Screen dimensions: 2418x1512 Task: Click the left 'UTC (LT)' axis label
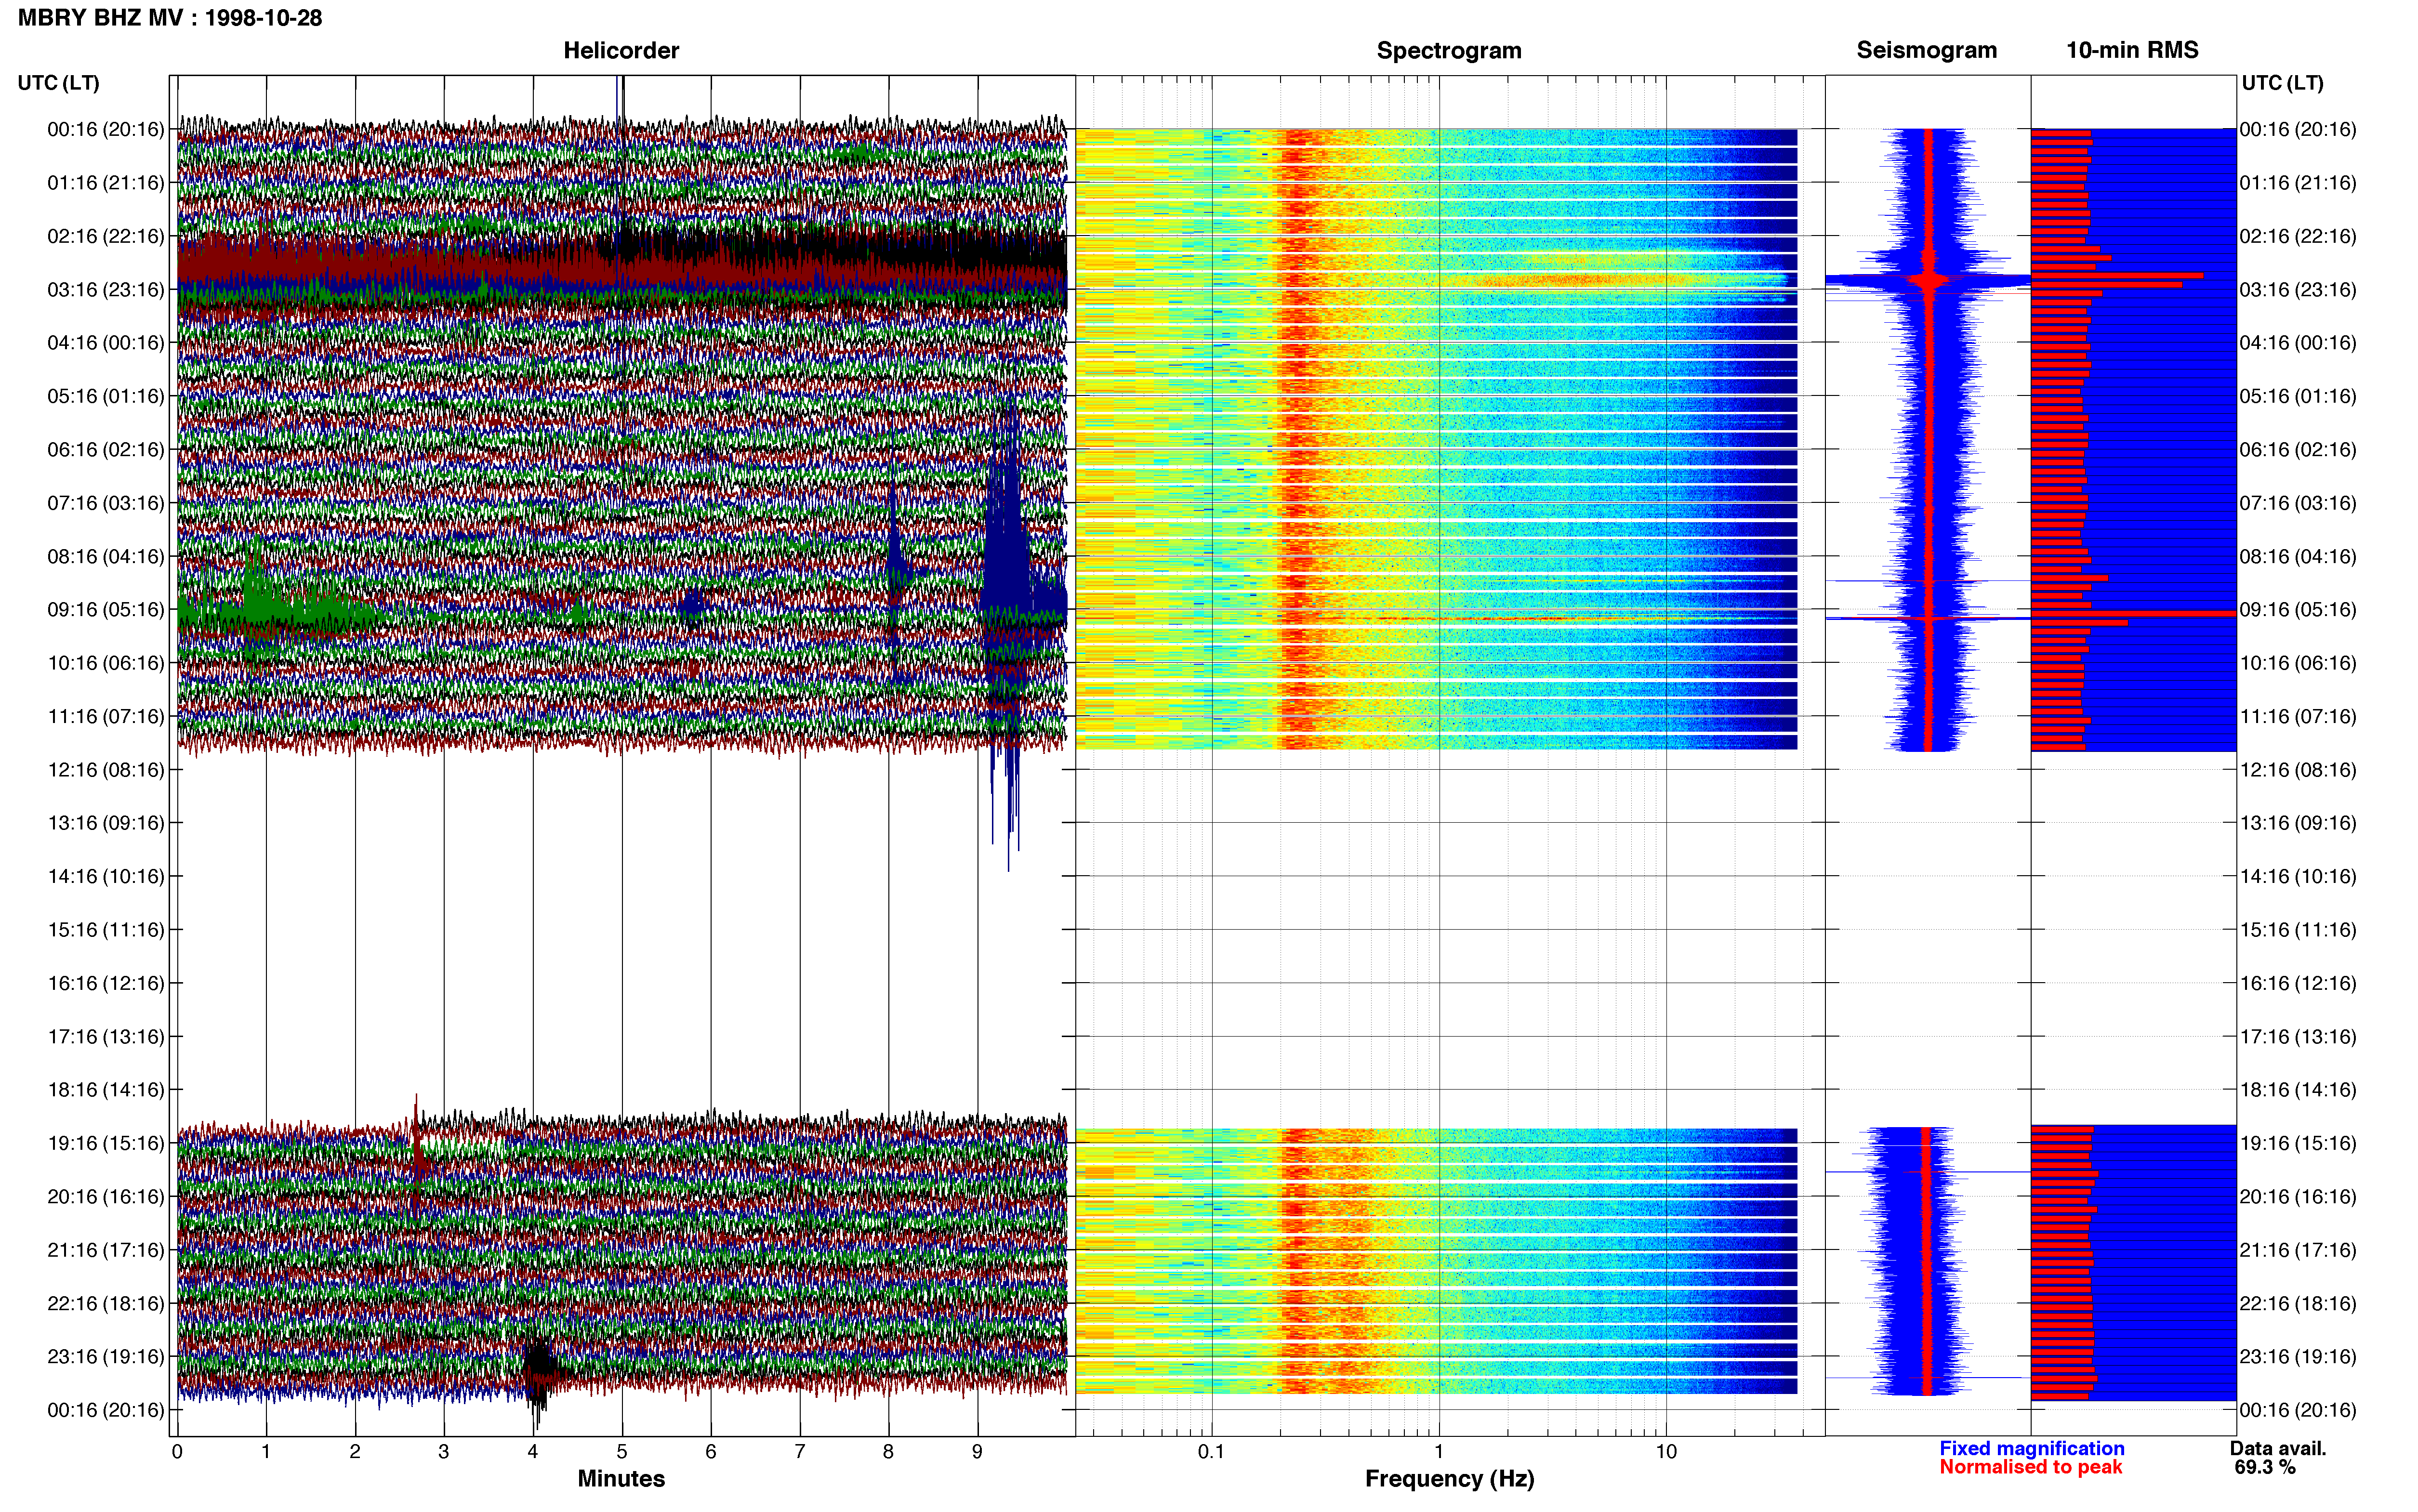[58, 83]
